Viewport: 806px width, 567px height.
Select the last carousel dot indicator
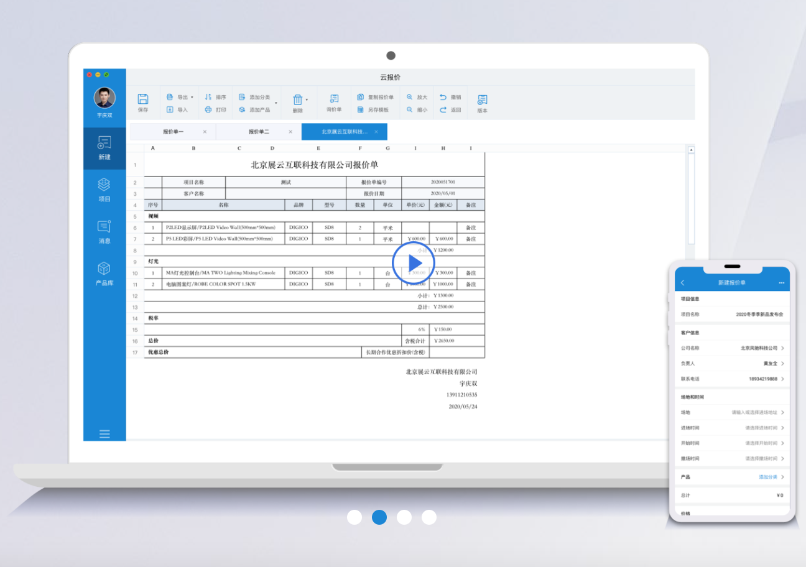tap(429, 517)
